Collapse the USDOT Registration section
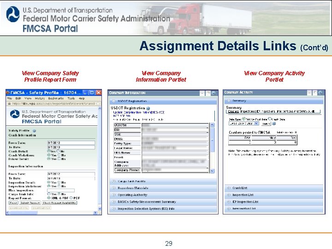Viewport: 332px width, 249px height. coord(114,101)
